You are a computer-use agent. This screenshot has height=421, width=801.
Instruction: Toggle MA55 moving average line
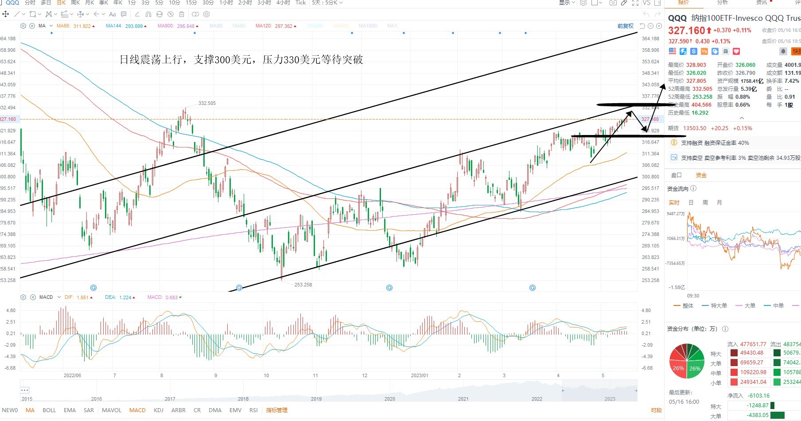[x=76, y=26]
